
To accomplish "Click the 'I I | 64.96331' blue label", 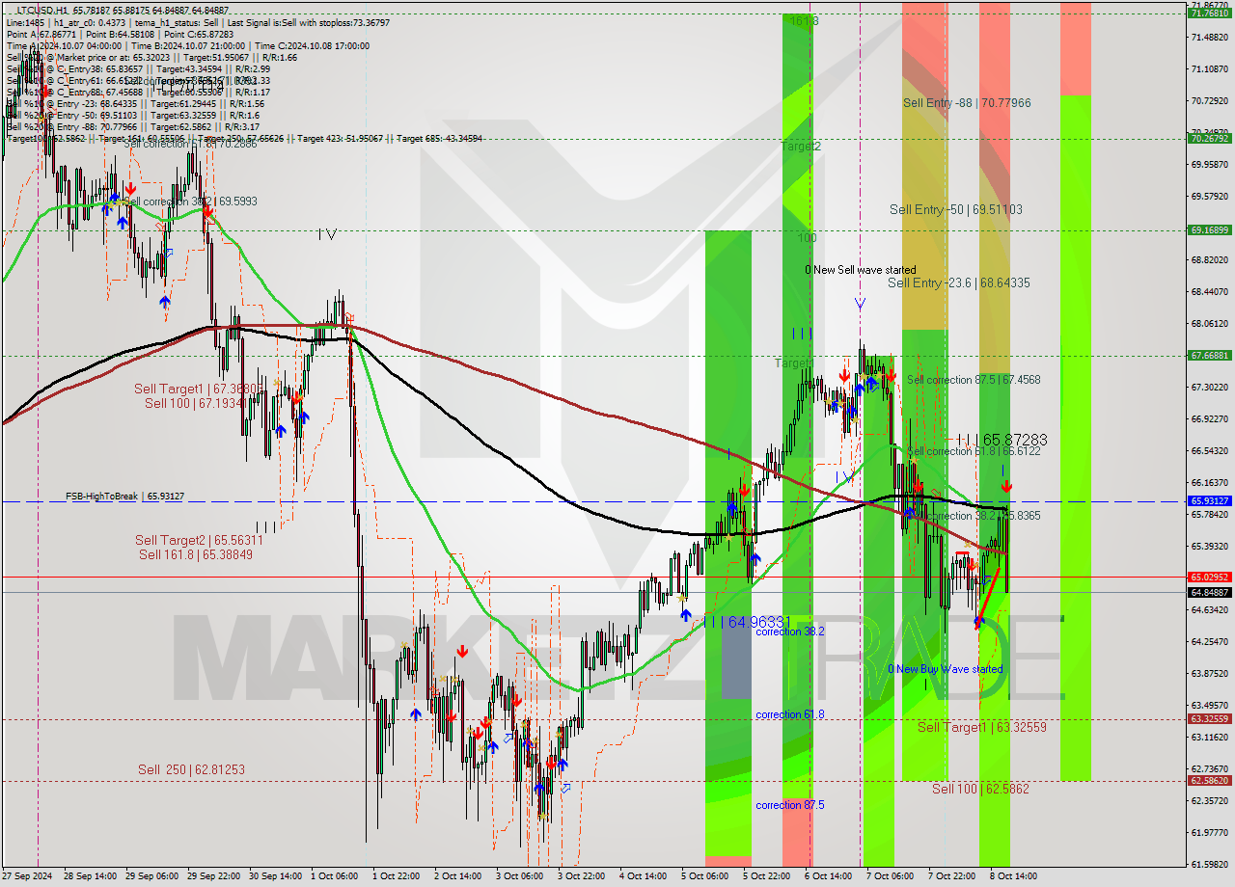I will 747,623.
